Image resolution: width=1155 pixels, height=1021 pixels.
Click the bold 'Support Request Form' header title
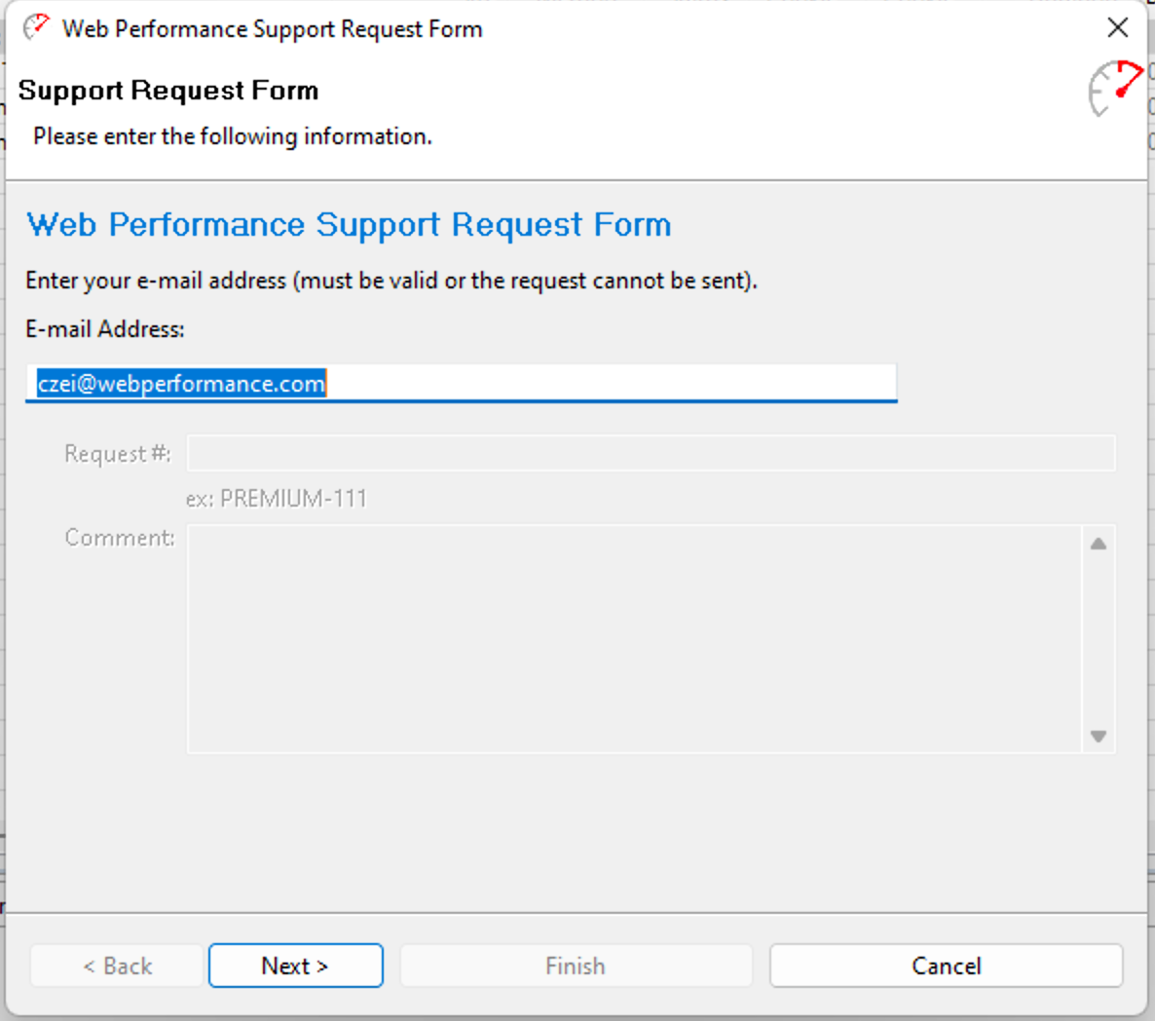click(x=168, y=91)
